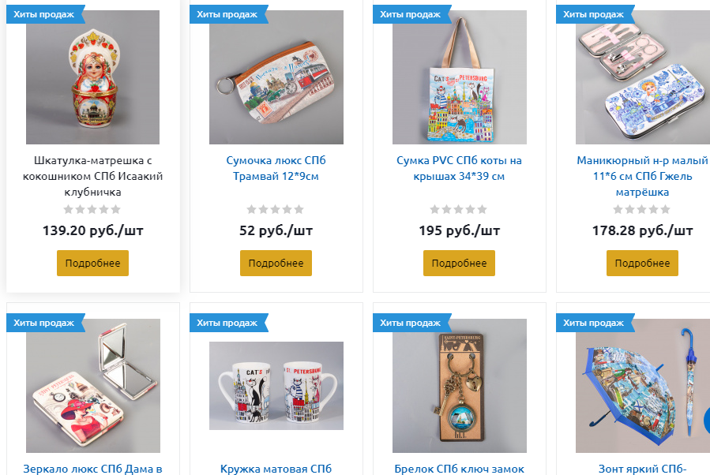Click Подробнее under the 178.28 руб. manicure set

click(x=642, y=263)
